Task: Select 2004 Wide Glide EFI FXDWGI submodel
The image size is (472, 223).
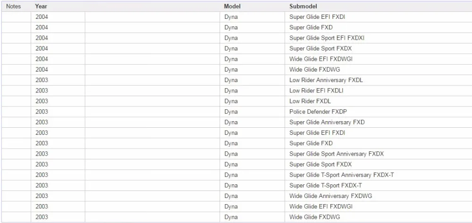Action: coord(321,59)
